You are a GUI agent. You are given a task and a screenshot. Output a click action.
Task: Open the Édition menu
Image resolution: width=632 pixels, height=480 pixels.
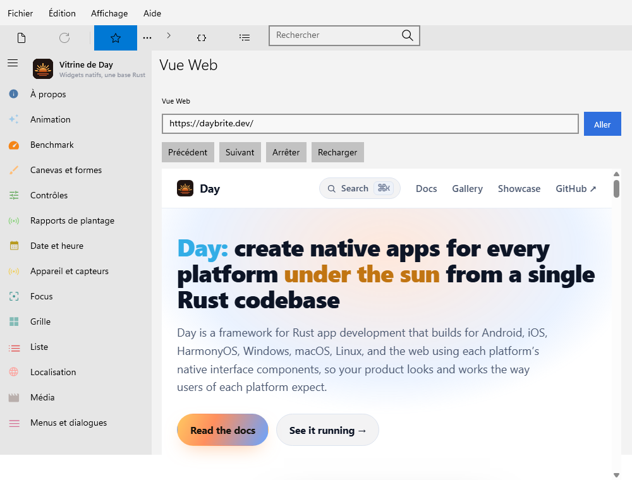pyautogui.click(x=62, y=13)
